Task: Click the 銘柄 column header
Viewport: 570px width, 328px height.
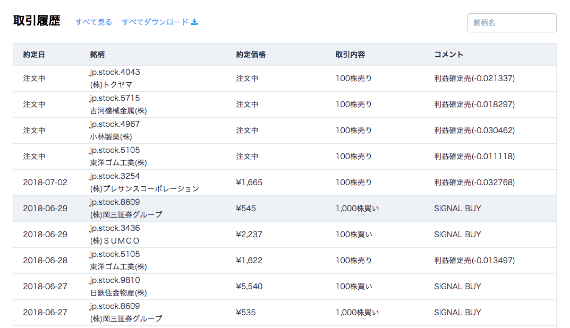Action: (x=97, y=55)
